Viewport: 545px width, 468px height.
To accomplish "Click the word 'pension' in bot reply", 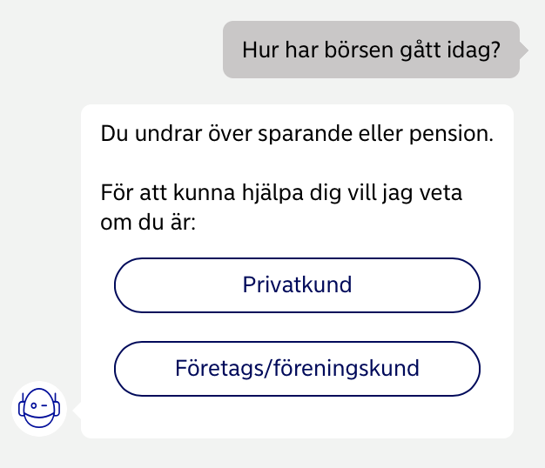I will [448, 134].
